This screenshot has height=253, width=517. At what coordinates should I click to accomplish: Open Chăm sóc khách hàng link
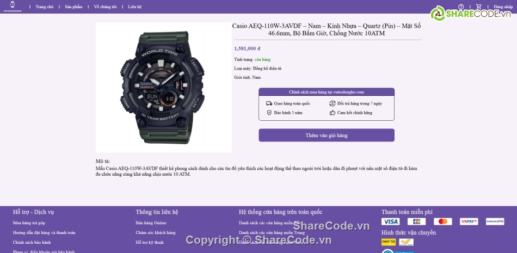pyautogui.click(x=155, y=232)
